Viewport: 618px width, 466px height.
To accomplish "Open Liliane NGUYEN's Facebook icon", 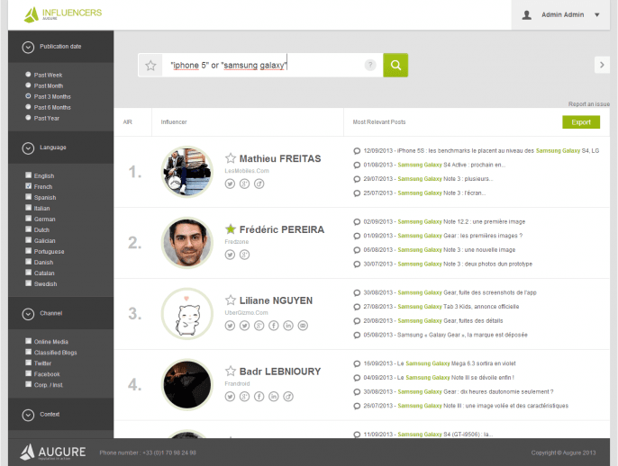I will click(x=274, y=326).
